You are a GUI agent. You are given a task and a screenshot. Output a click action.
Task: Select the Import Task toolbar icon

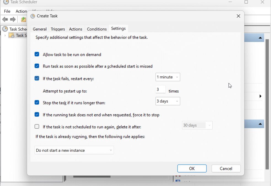pyautogui.click(x=23, y=20)
